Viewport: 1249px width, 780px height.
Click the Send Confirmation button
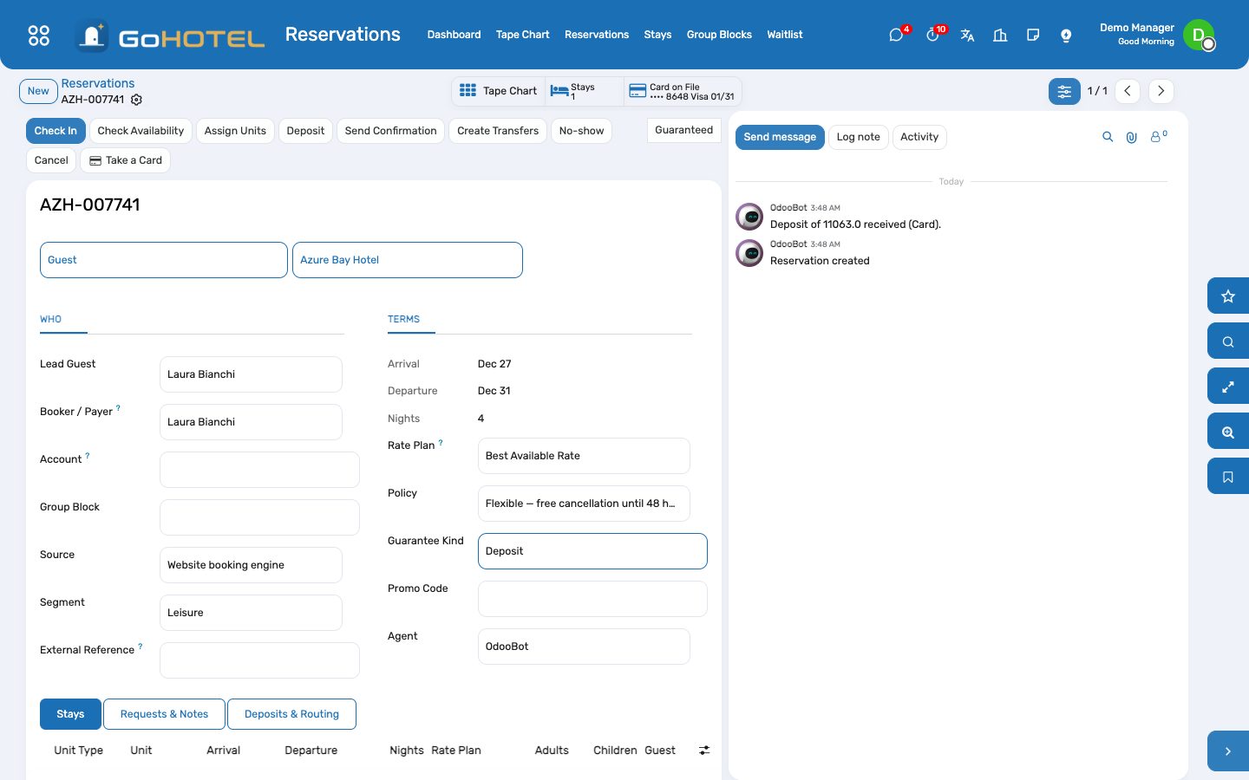click(390, 131)
